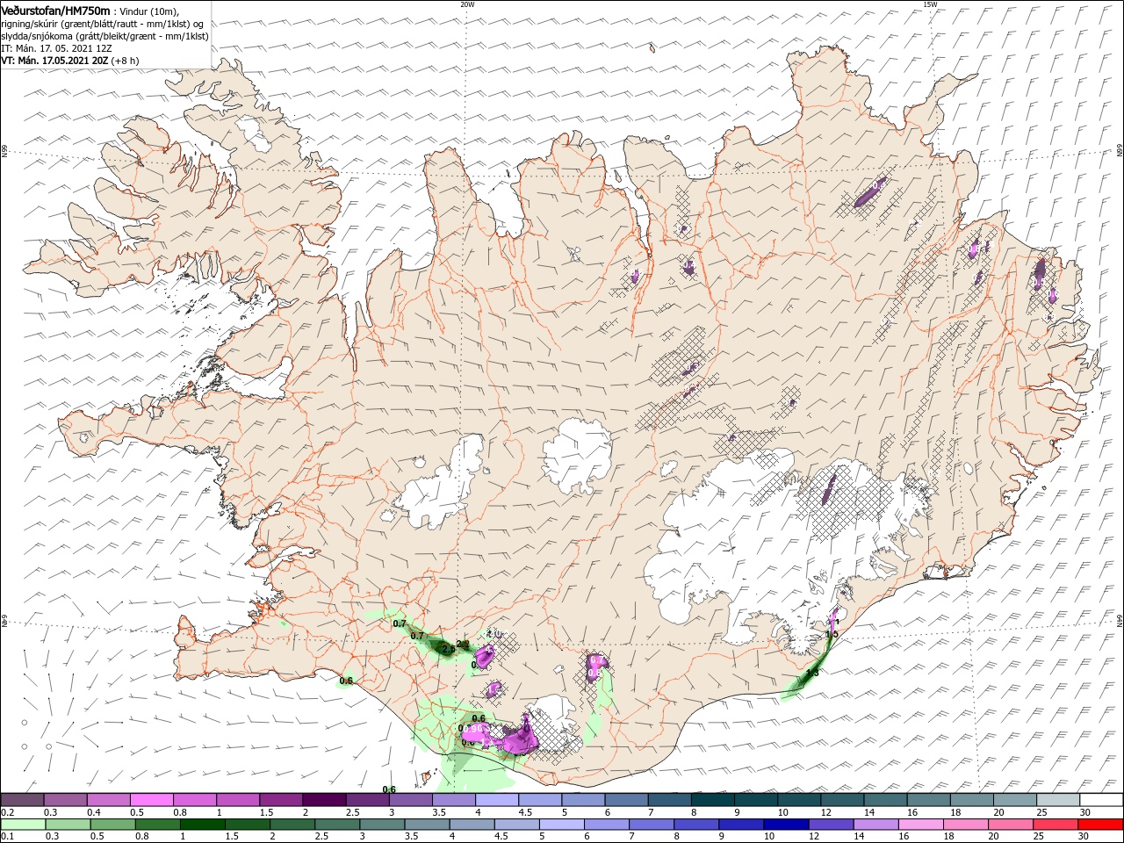Click the '2.5' value in the dark green rain area on the map
Image resolution: width=1124 pixels, height=843 pixels.
[x=449, y=649]
